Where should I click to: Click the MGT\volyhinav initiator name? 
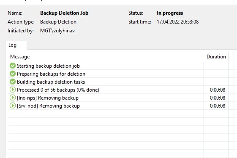[x=57, y=31]
